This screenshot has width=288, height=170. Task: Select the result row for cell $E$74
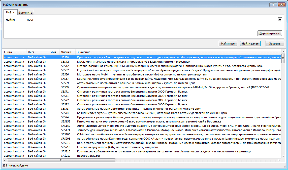pyautogui.click(x=142, y=113)
